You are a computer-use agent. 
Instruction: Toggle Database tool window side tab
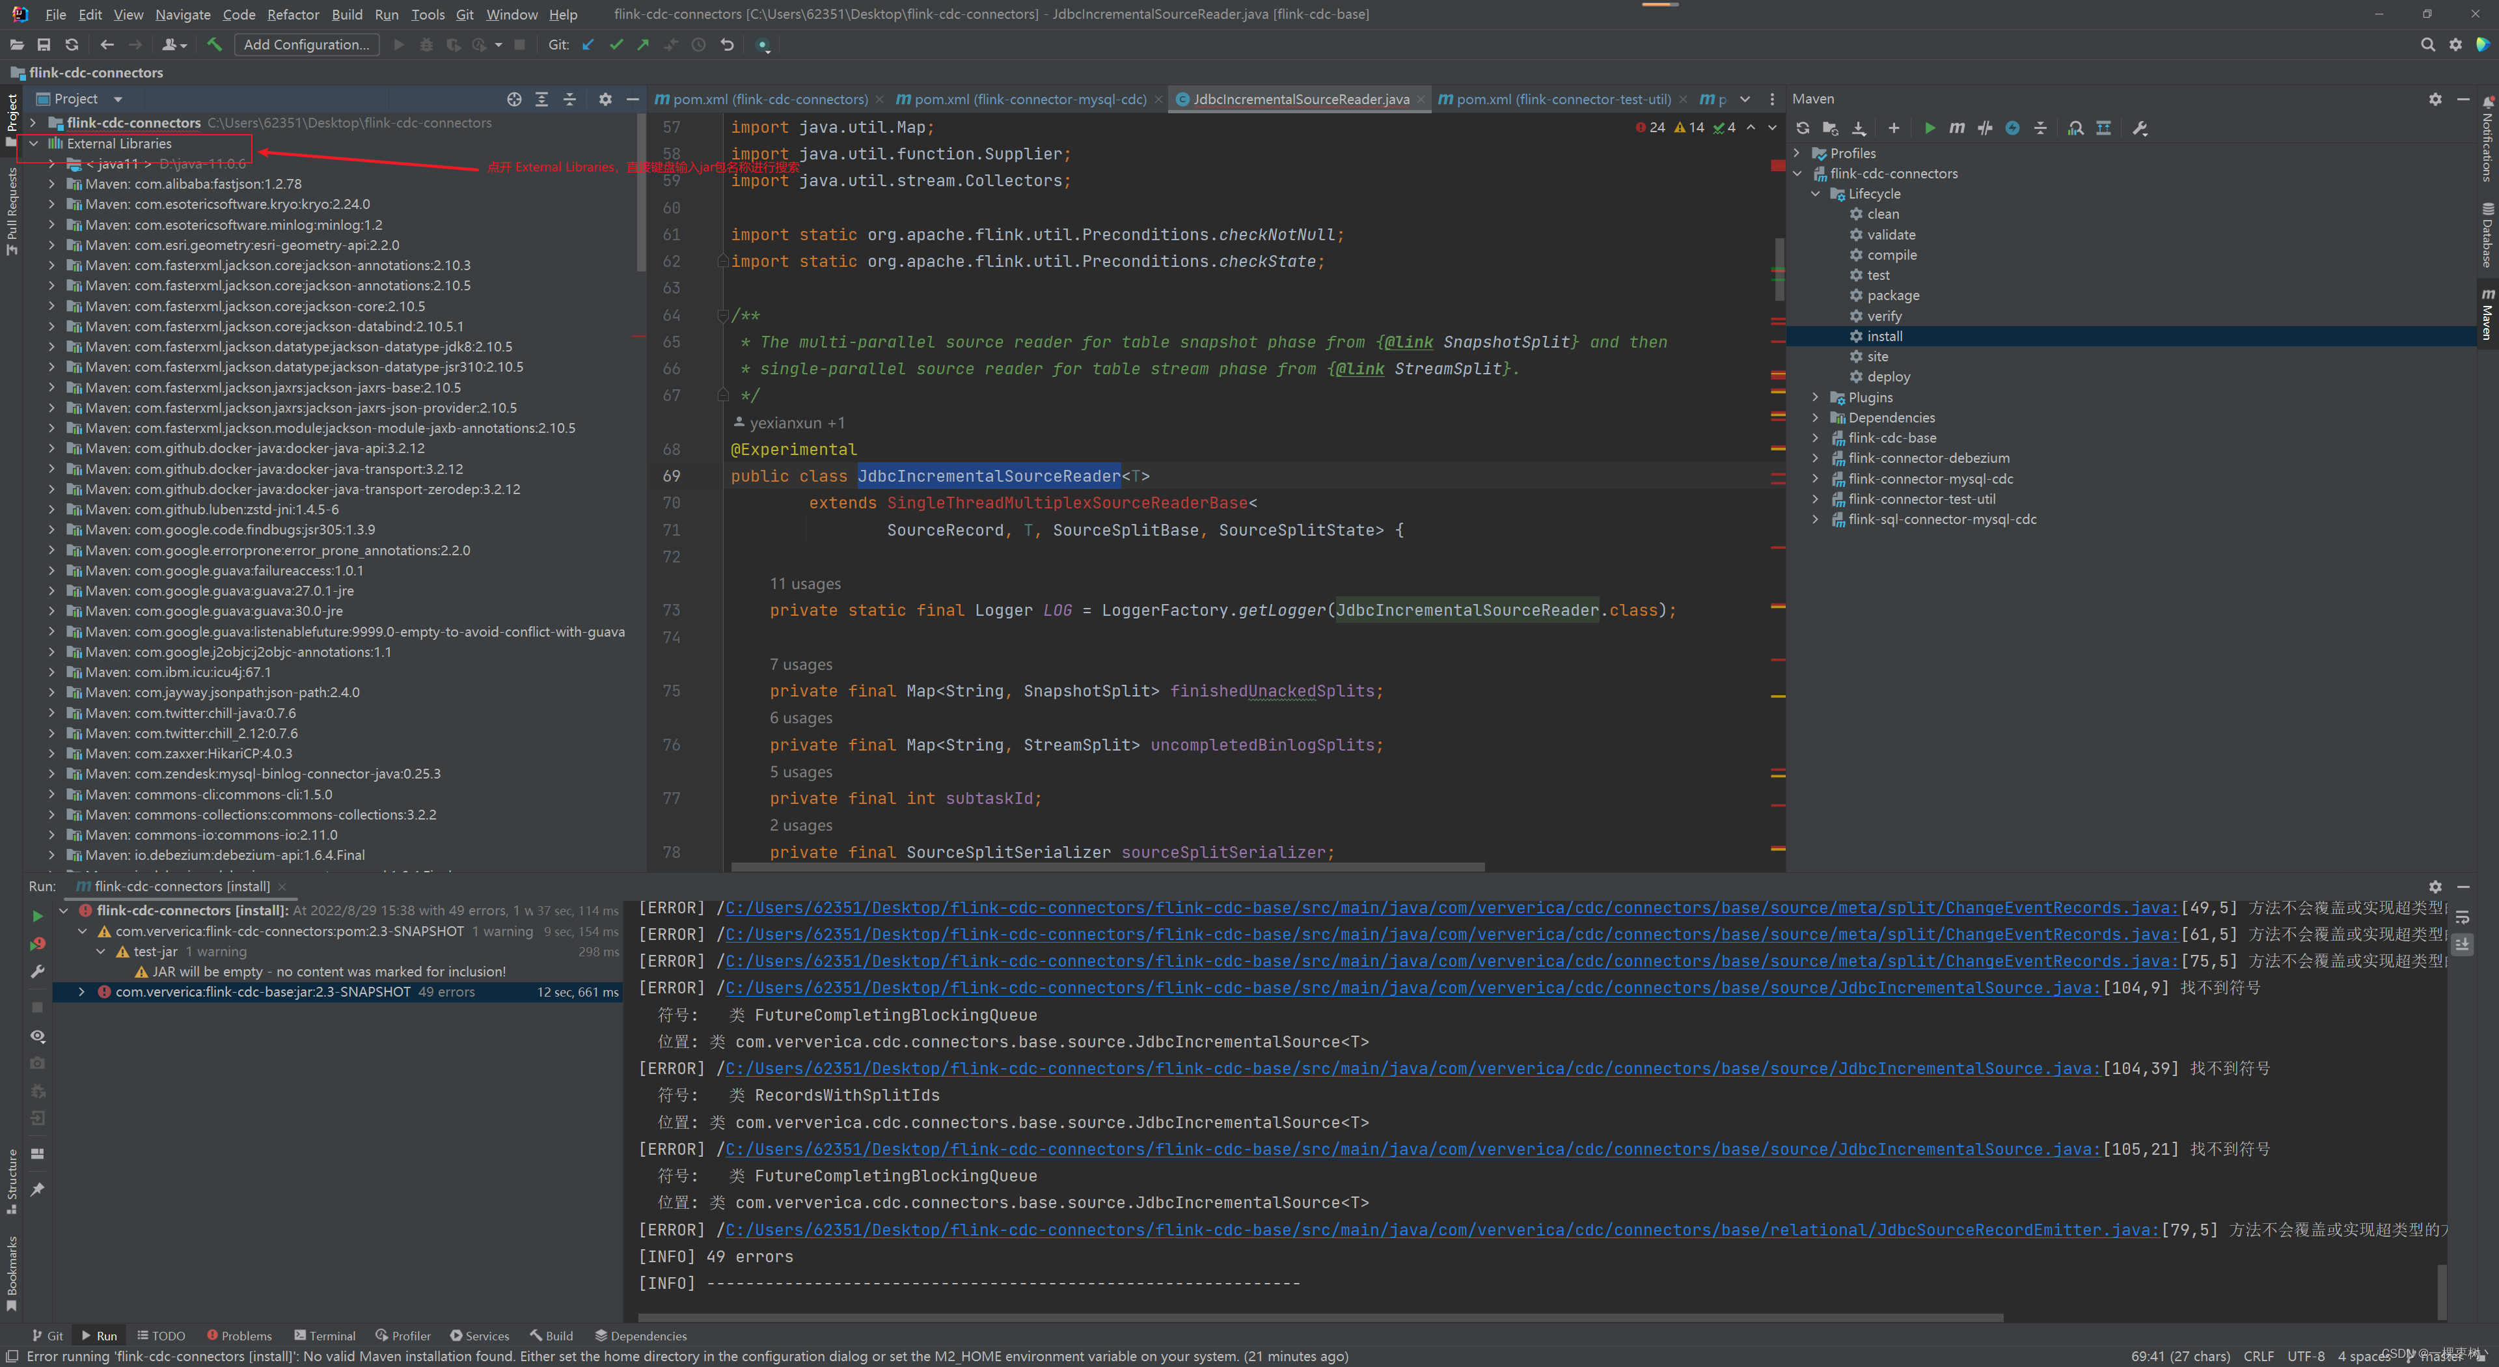coord(2487,236)
